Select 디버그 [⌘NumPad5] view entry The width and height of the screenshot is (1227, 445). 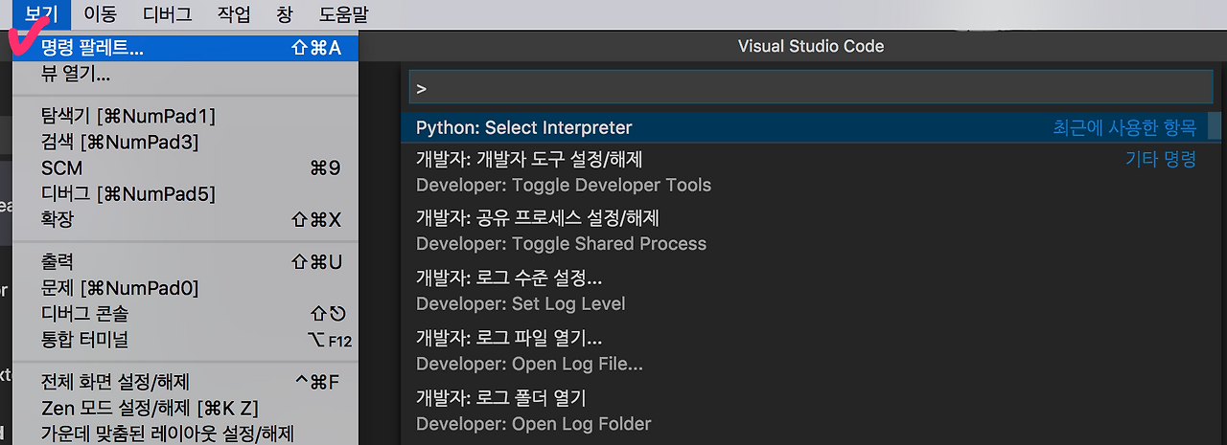tap(185, 193)
